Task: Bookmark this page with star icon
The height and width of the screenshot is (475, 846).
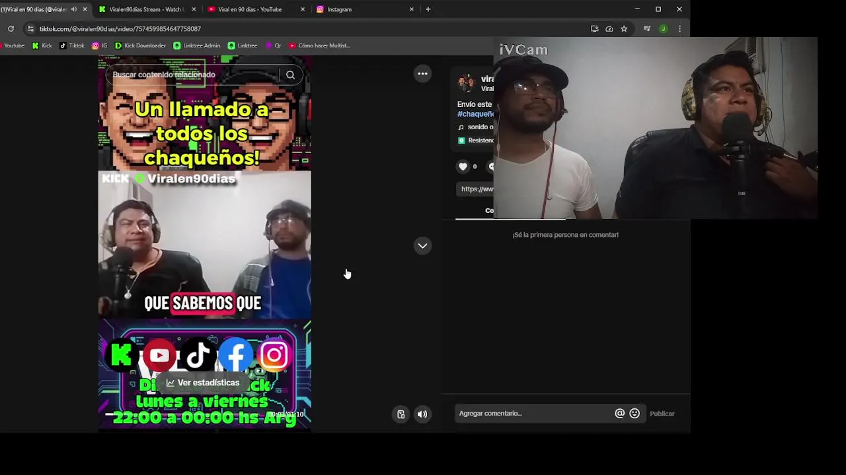Action: pyautogui.click(x=624, y=29)
